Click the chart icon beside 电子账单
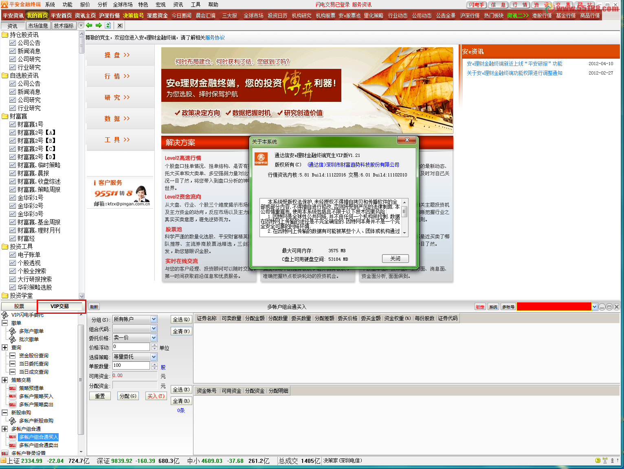The height and width of the screenshot is (469, 624). (13, 255)
